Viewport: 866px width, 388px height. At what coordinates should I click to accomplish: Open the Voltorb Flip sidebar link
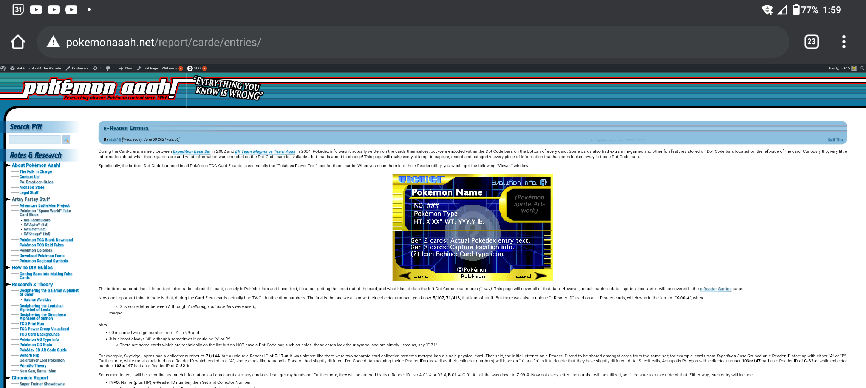tap(29, 356)
